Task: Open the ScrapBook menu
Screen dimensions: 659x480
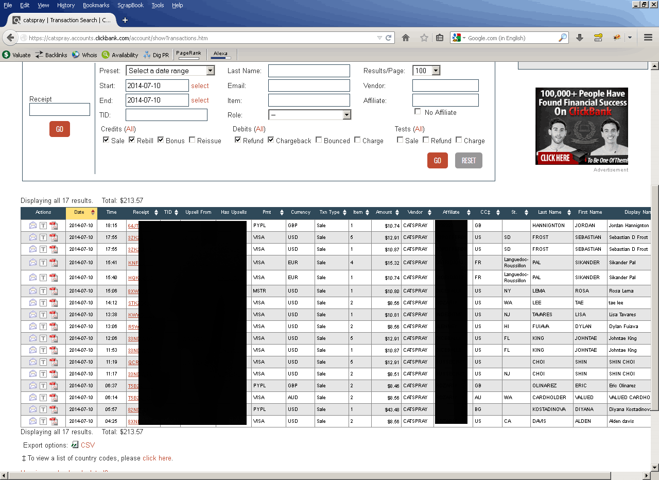Action: [131, 5]
